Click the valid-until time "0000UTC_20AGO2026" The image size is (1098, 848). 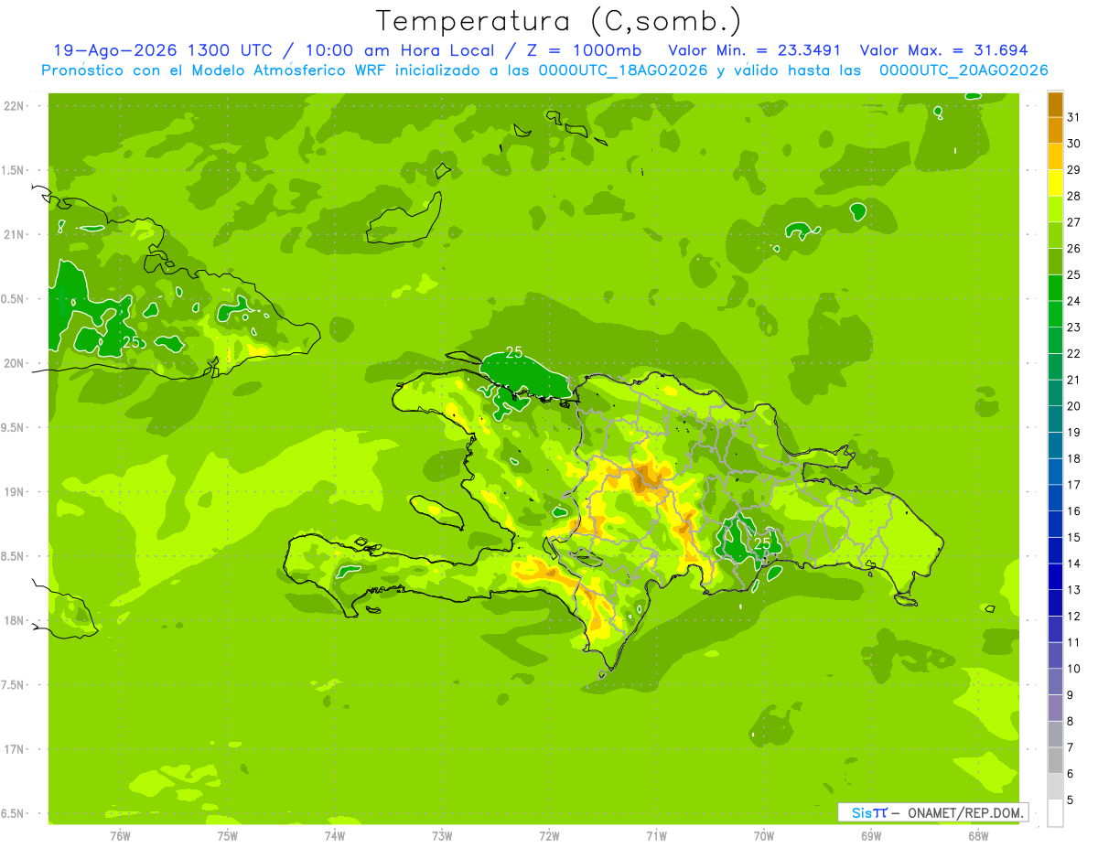(963, 70)
